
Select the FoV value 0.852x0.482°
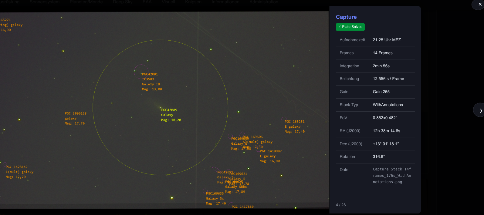click(x=385, y=118)
